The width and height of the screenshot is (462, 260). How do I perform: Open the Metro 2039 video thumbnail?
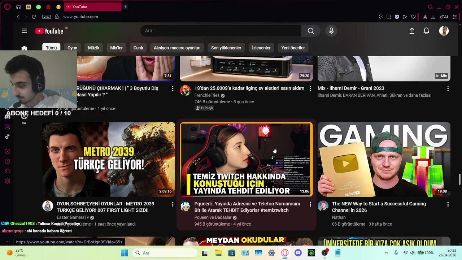109,159
